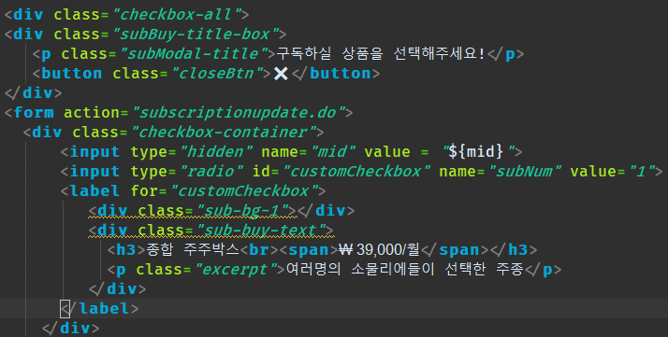Click the id value "customCheckbox" on the input
This screenshot has width=668, height=337.
click(357, 171)
